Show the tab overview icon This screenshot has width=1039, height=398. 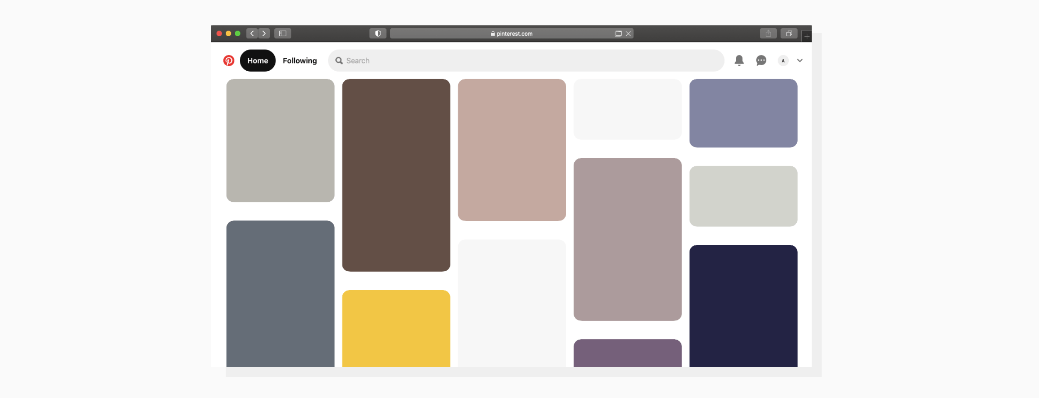point(788,33)
